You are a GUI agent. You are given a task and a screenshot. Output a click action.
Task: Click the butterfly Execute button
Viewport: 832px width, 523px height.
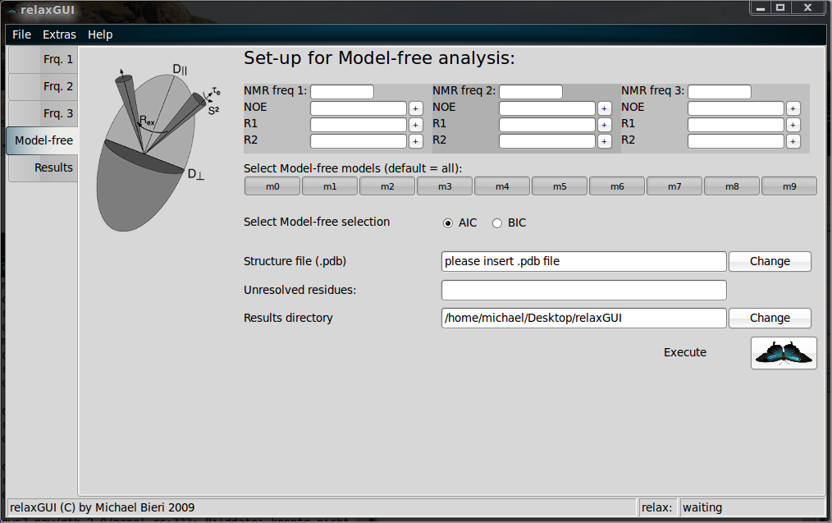783,352
